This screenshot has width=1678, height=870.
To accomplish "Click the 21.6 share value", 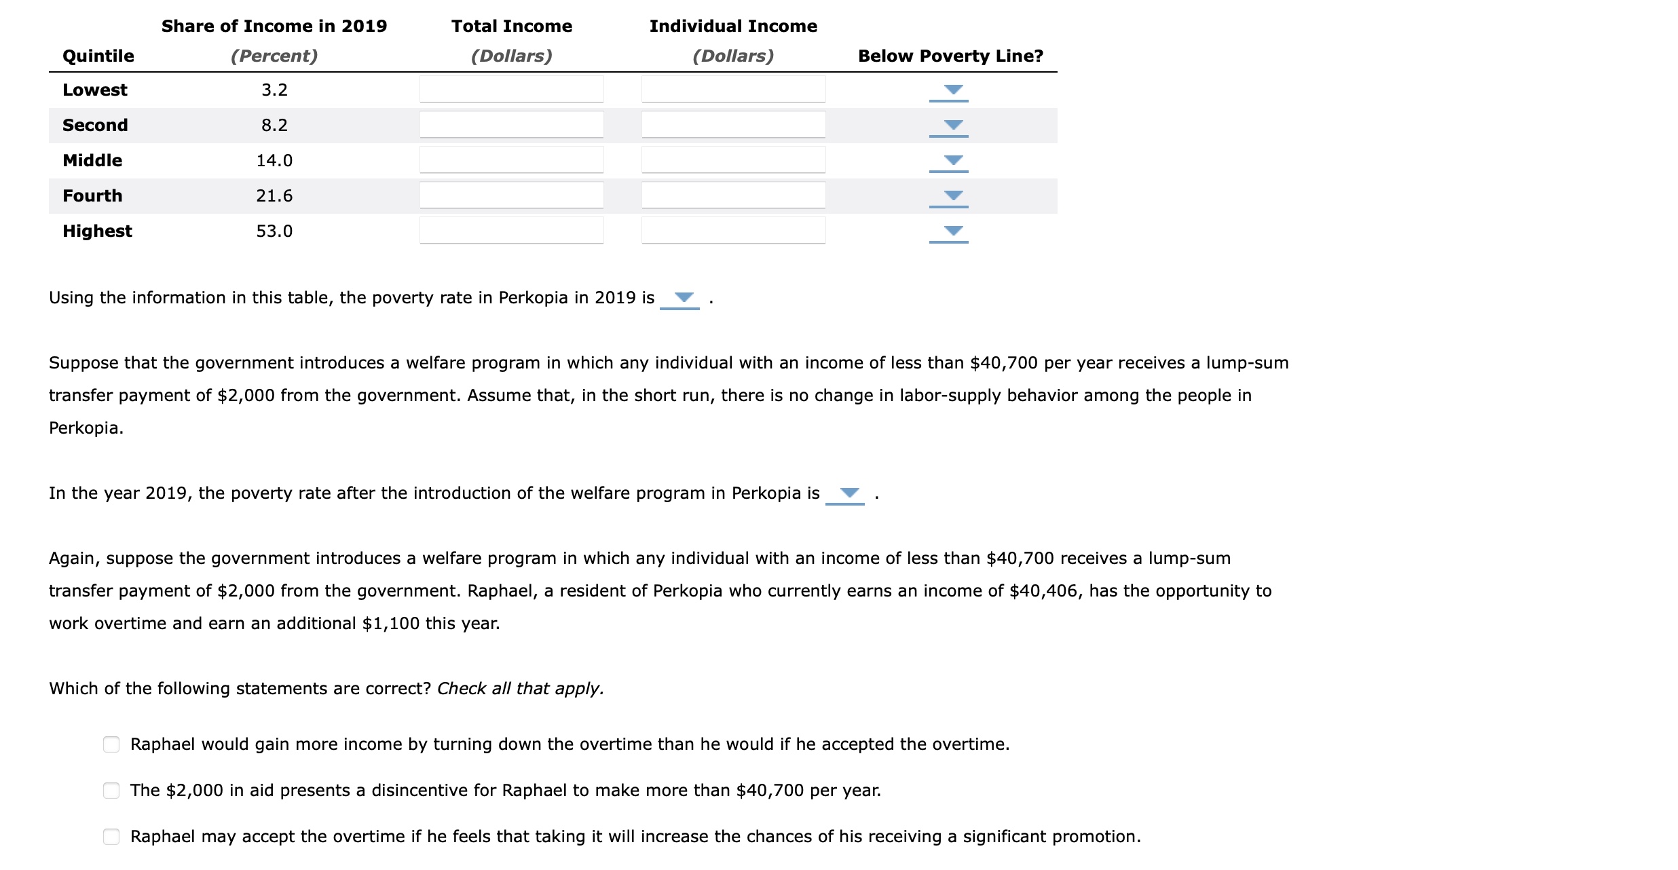I will click(274, 195).
